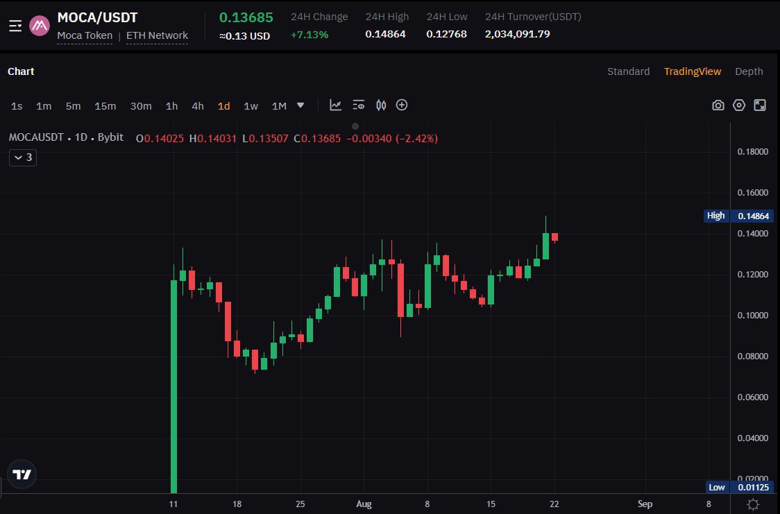The image size is (780, 514).
Task: Select the 4h timeframe
Action: tap(198, 106)
